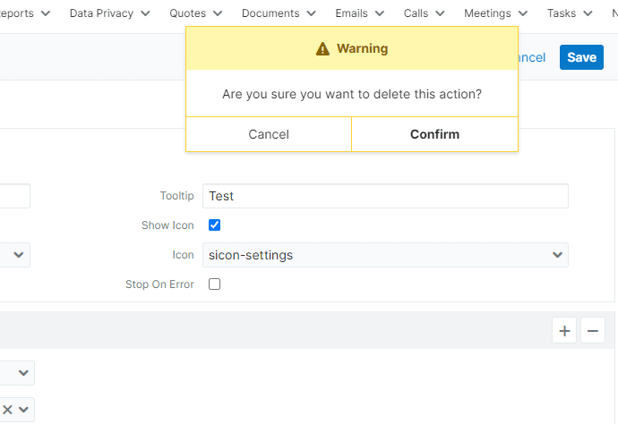Uncheck the Show Icon checkbox
618x424 pixels.
coord(214,225)
